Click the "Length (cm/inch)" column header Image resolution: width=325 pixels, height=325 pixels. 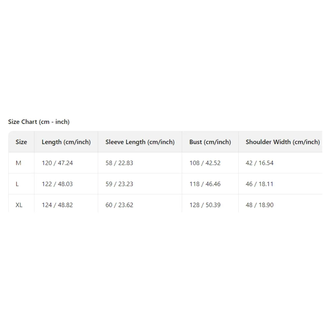pyautogui.click(x=66, y=142)
